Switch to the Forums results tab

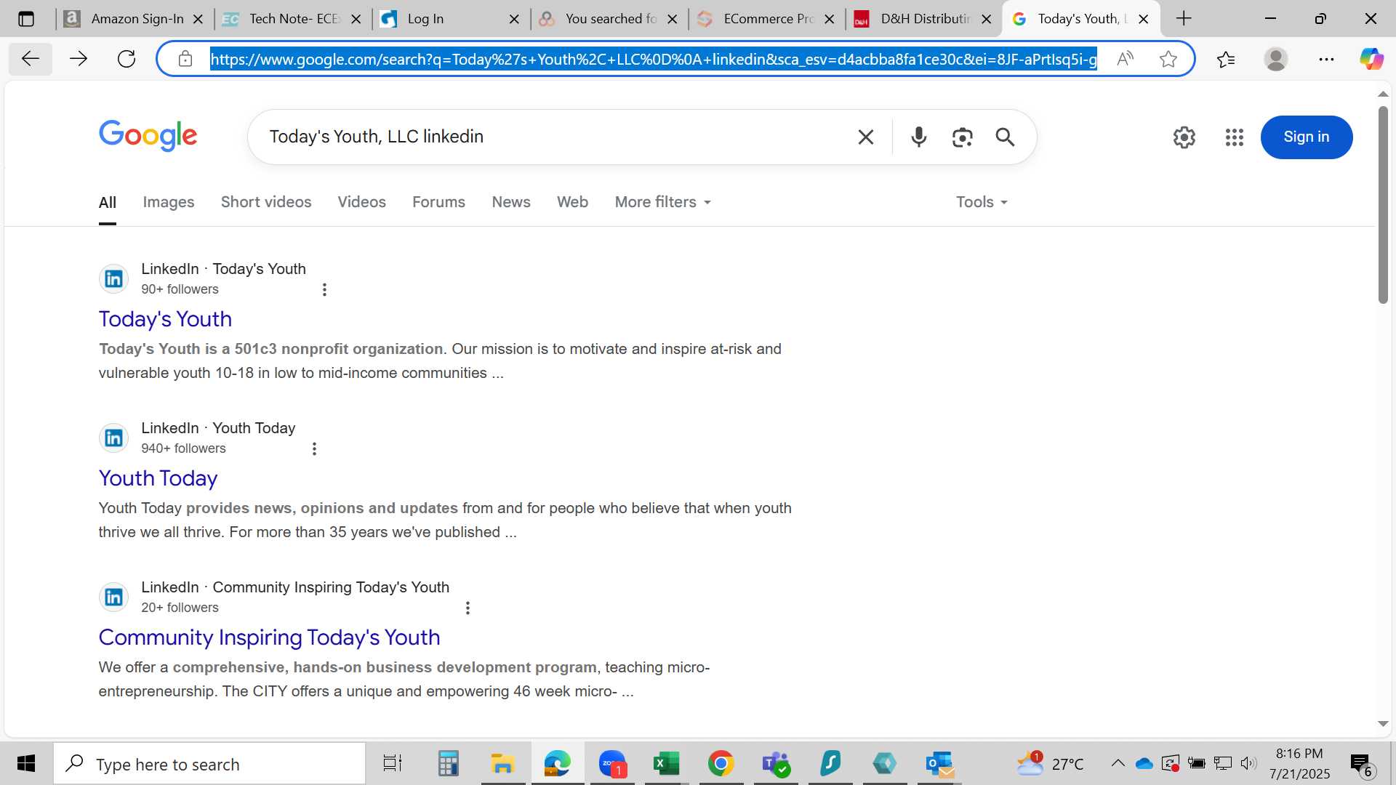[x=438, y=202]
